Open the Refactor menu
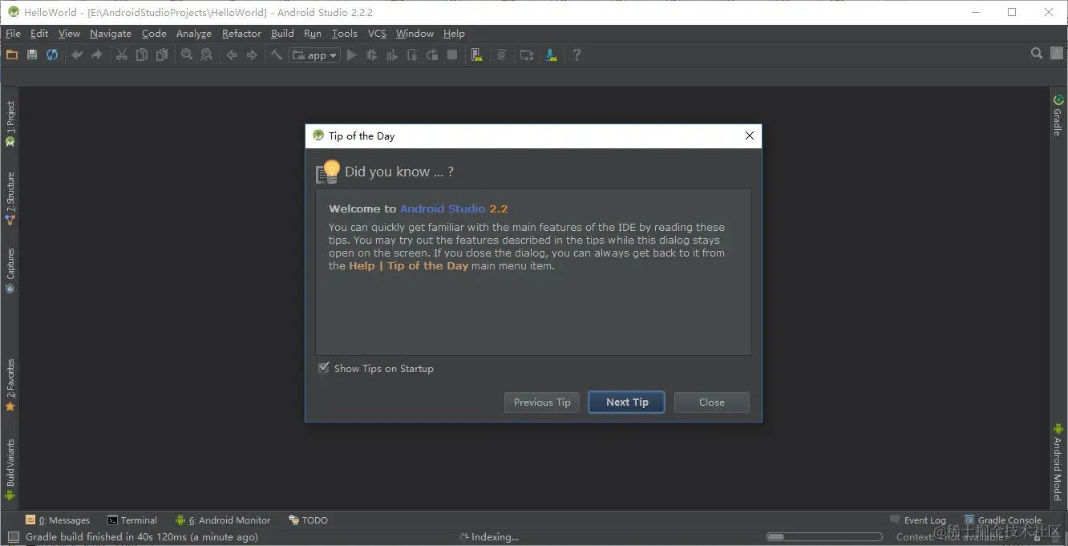 pos(241,34)
